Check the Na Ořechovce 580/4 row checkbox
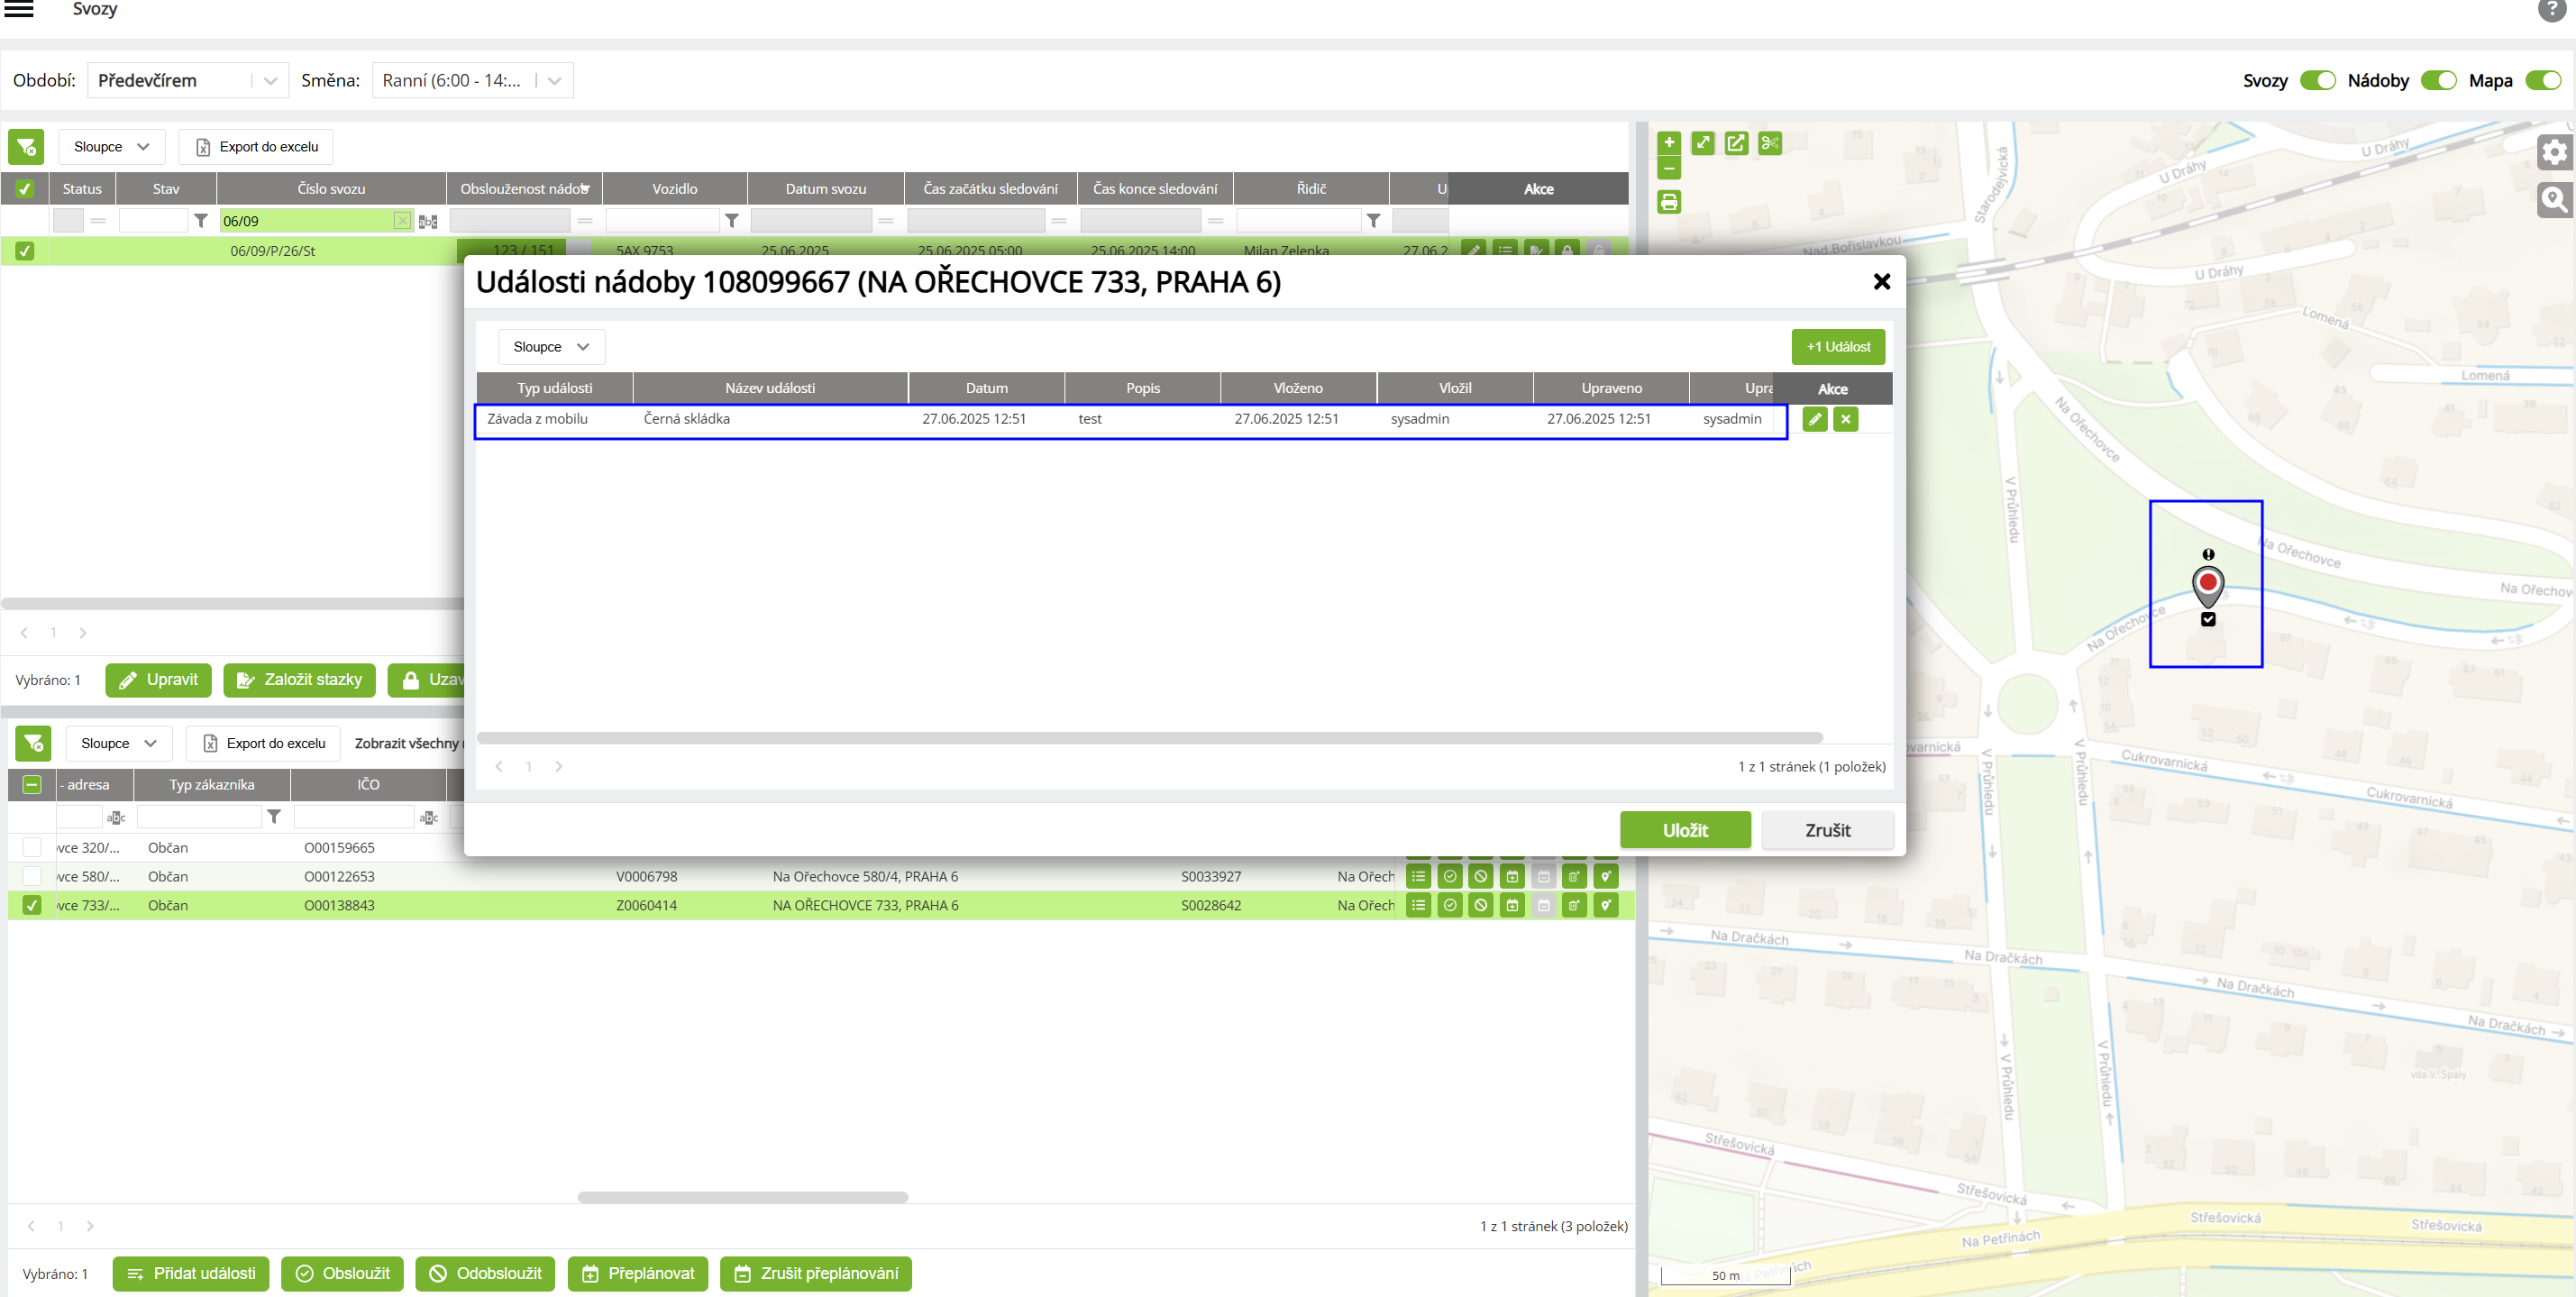Screen dimensions: 2576x1297 (32, 876)
